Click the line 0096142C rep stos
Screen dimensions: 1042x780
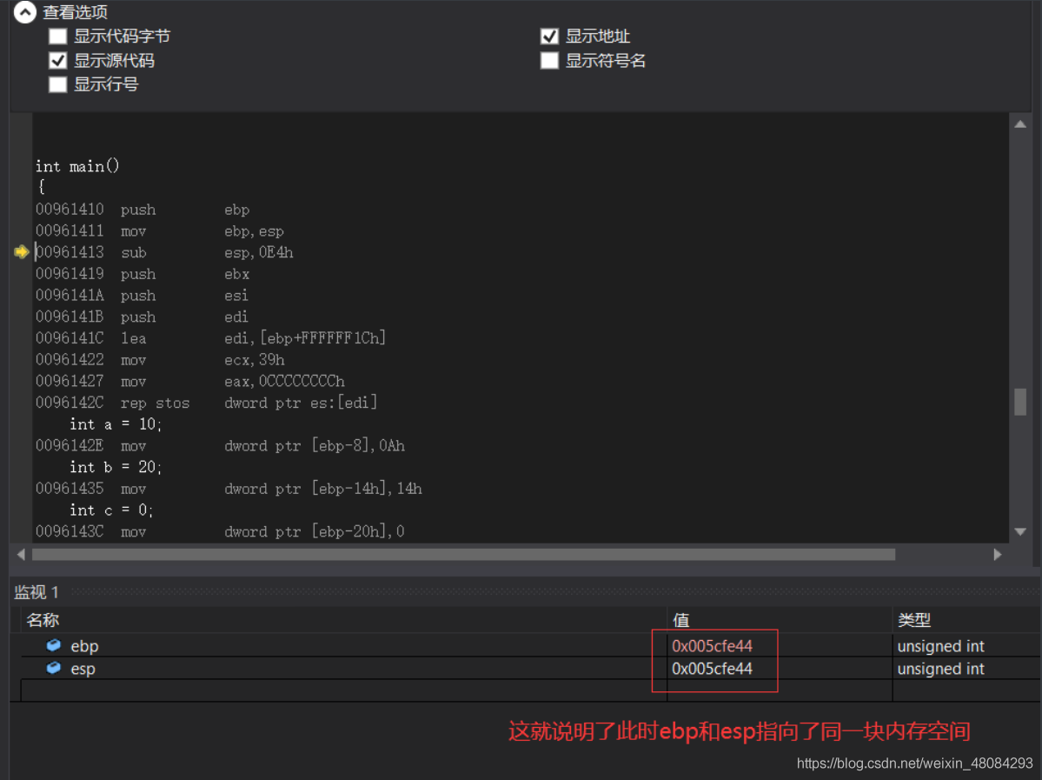(x=207, y=403)
